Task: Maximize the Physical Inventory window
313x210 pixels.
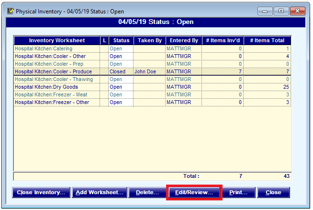Action: click(x=281, y=11)
